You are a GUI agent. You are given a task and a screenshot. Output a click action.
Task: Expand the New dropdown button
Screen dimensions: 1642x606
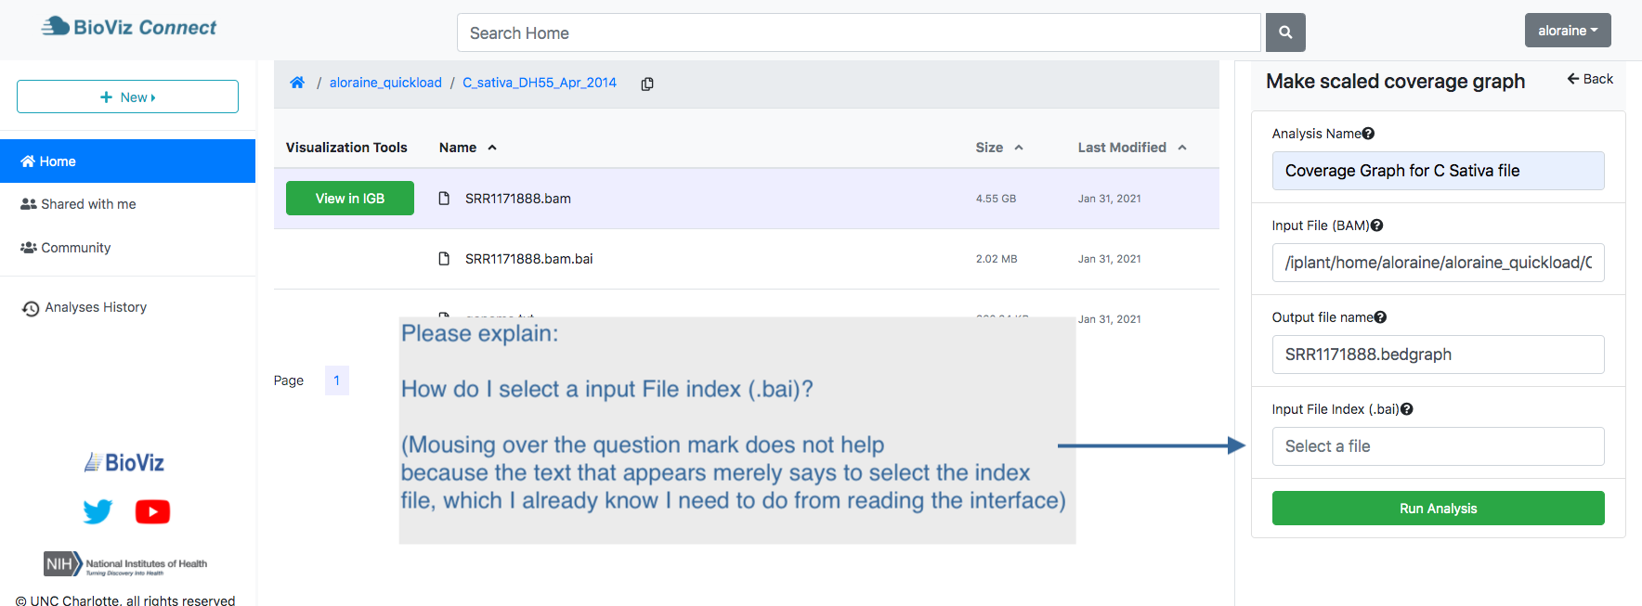pyautogui.click(x=127, y=97)
